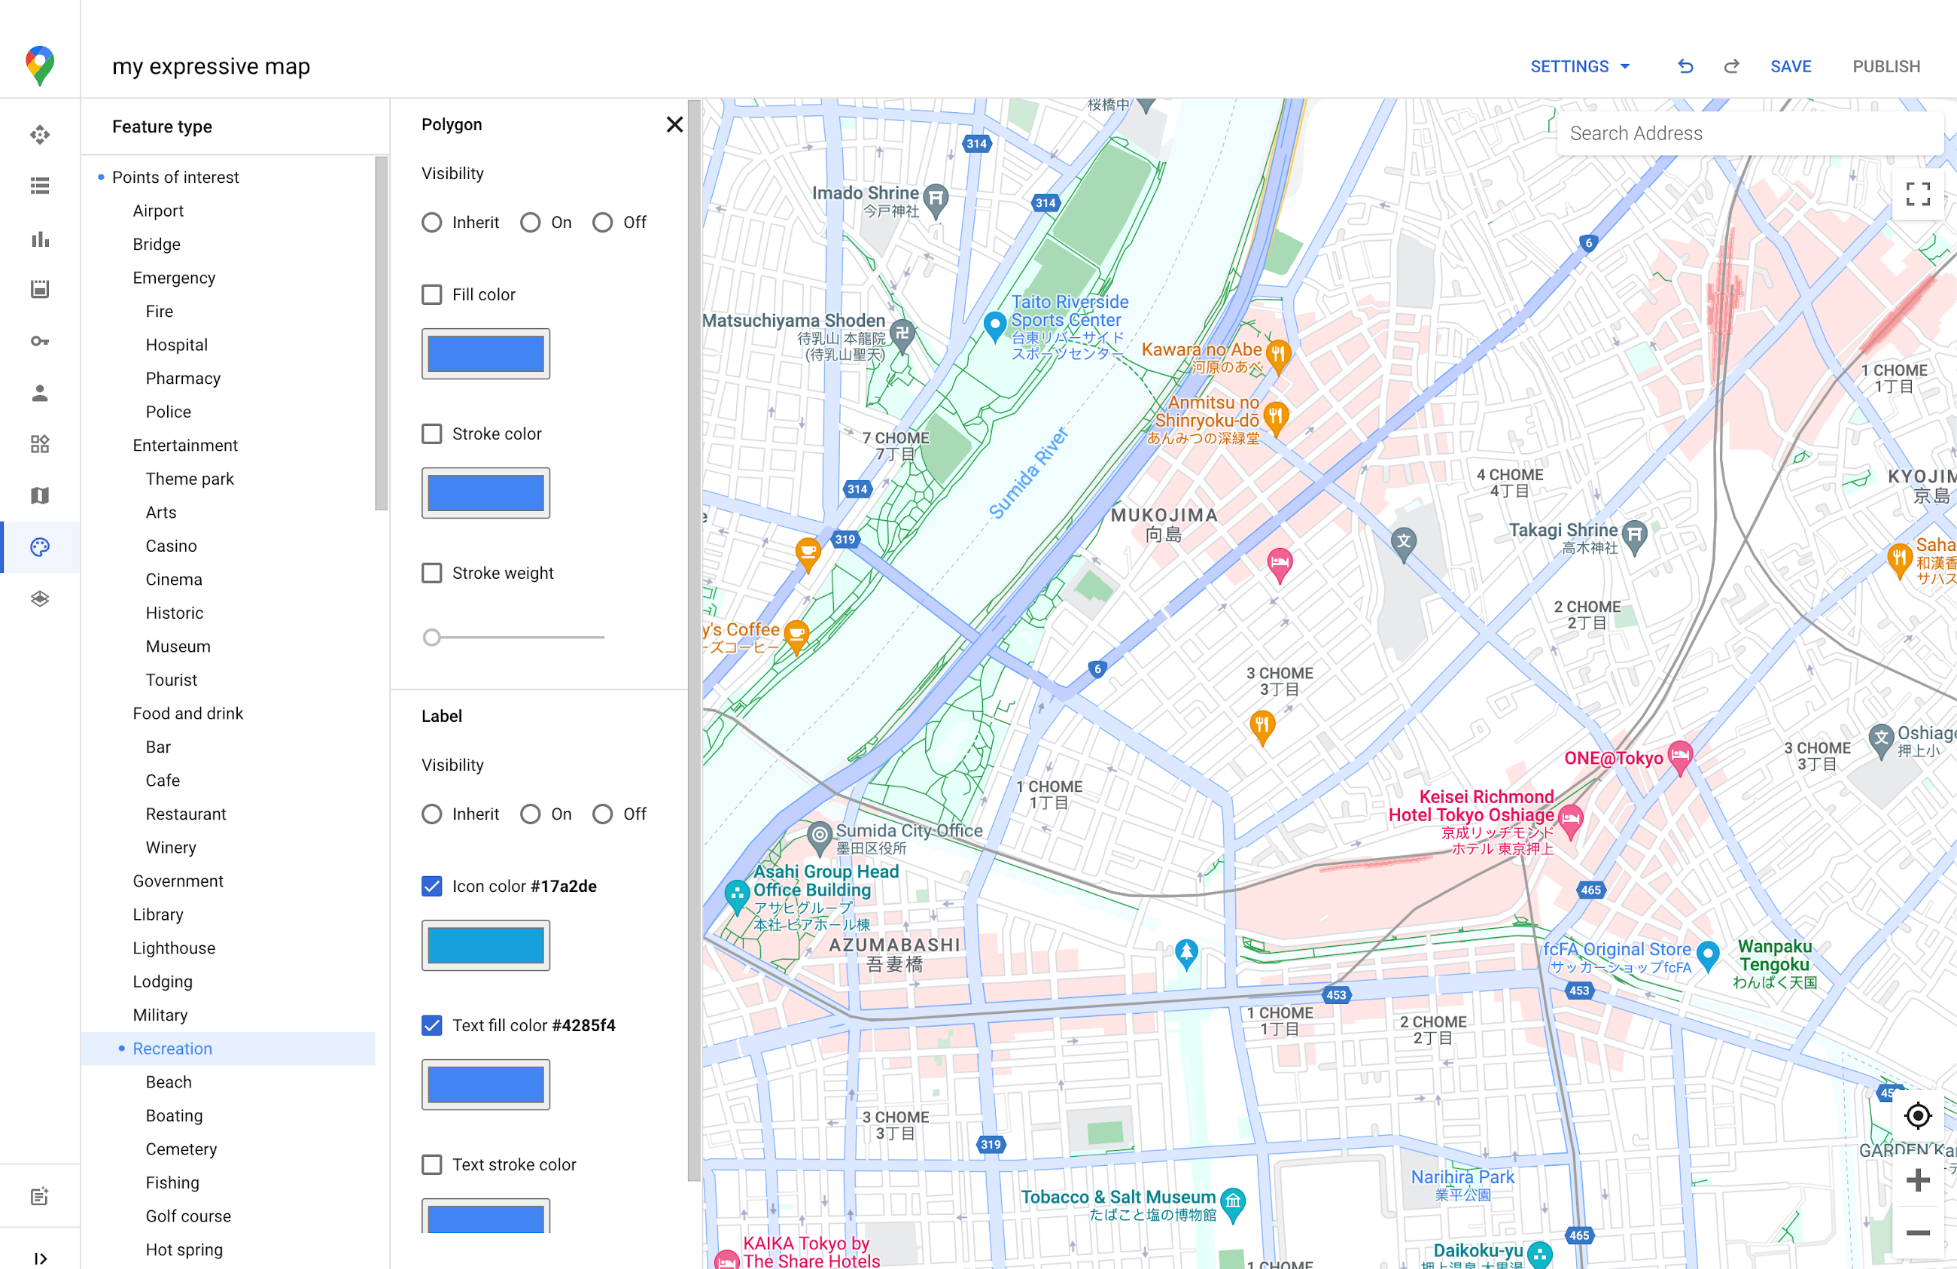Image resolution: width=1957 pixels, height=1269 pixels.
Task: Click the Stroke weight slider handle
Action: 432,637
